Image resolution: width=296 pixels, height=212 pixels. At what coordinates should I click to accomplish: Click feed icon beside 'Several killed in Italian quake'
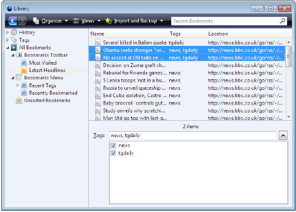coord(98,42)
